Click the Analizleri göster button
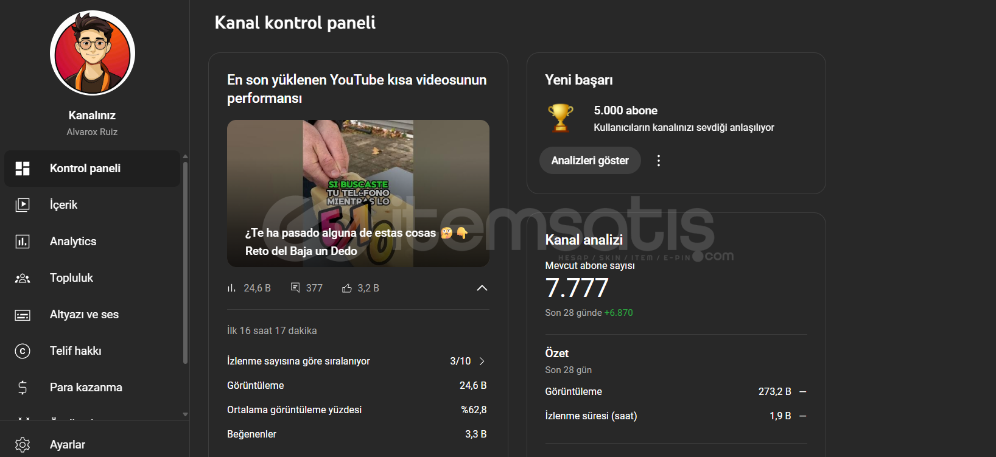This screenshot has width=996, height=457. click(x=590, y=161)
